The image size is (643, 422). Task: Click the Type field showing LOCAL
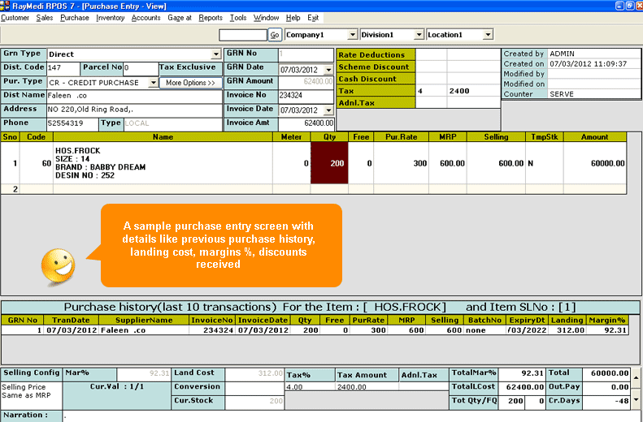(172, 123)
